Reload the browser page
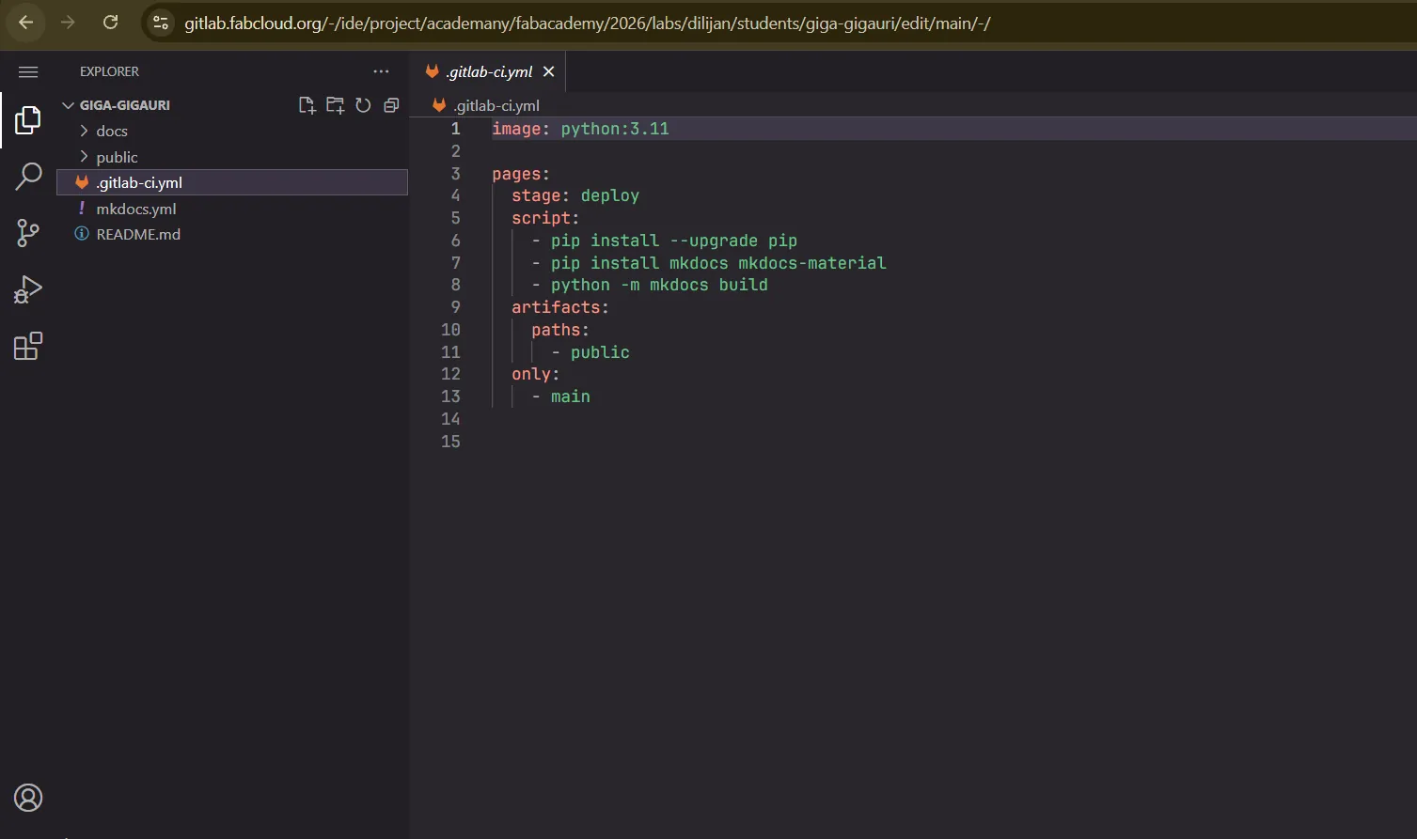Viewport: 1417px width, 839px height. 110,23
